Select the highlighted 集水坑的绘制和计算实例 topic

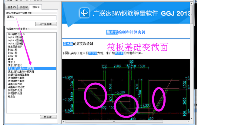pyautogui.click(x=32, y=68)
